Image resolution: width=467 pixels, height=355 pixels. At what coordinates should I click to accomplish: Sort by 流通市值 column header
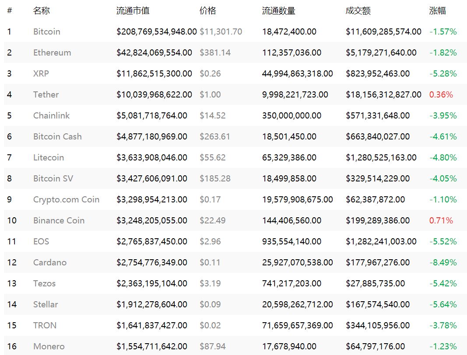[x=133, y=11]
